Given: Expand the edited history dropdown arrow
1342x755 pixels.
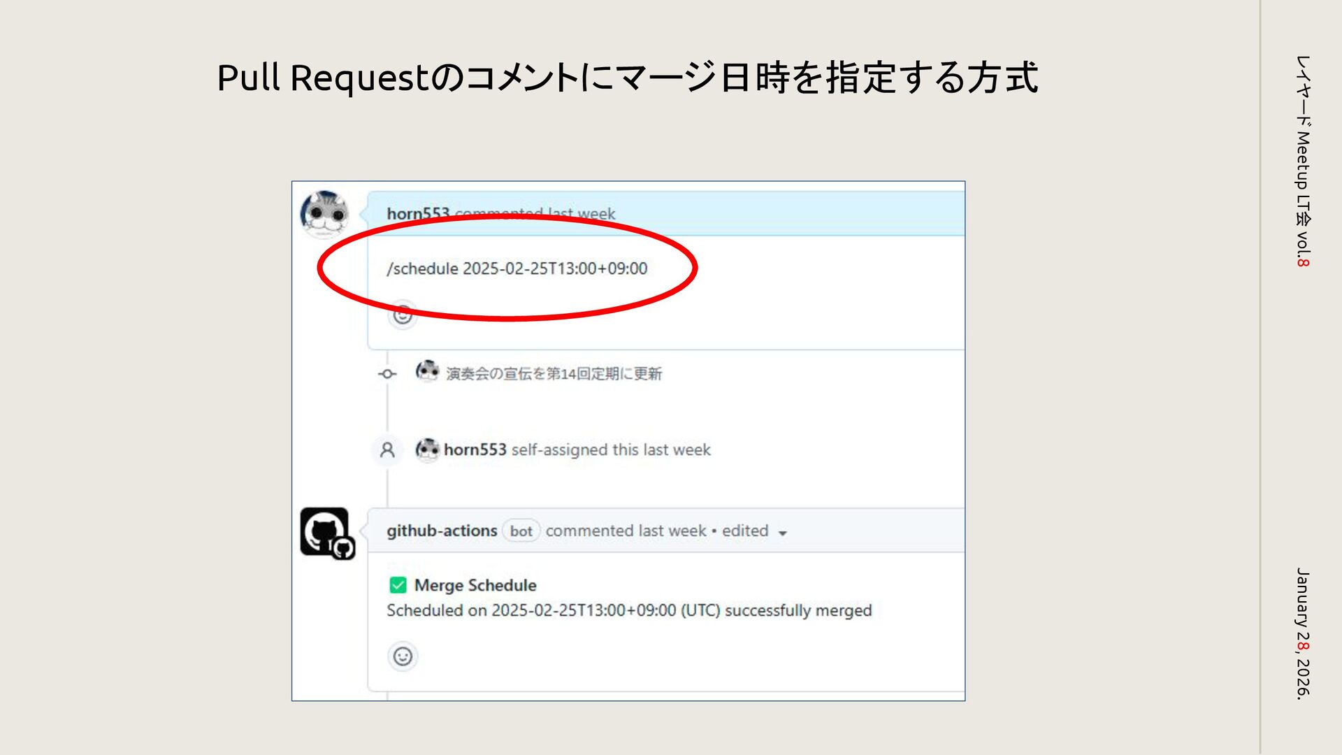Looking at the screenshot, I should 783,533.
